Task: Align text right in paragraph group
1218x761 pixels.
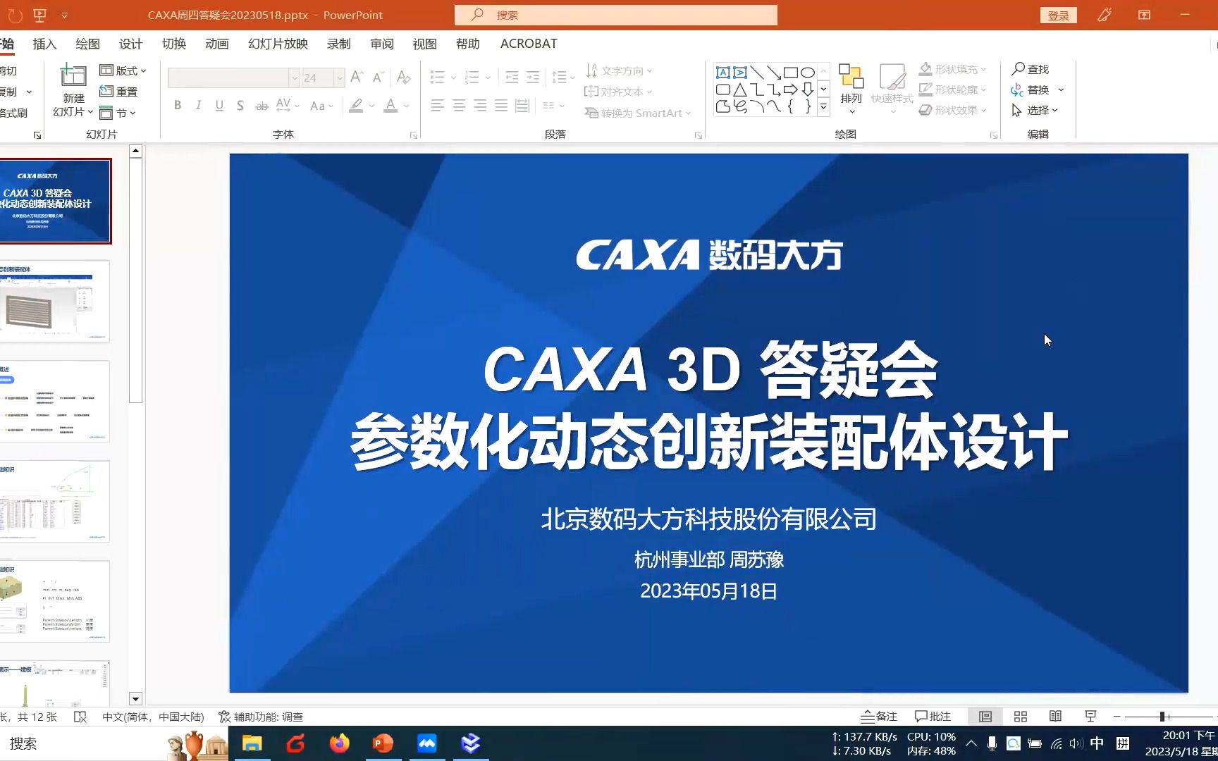Action: [480, 106]
